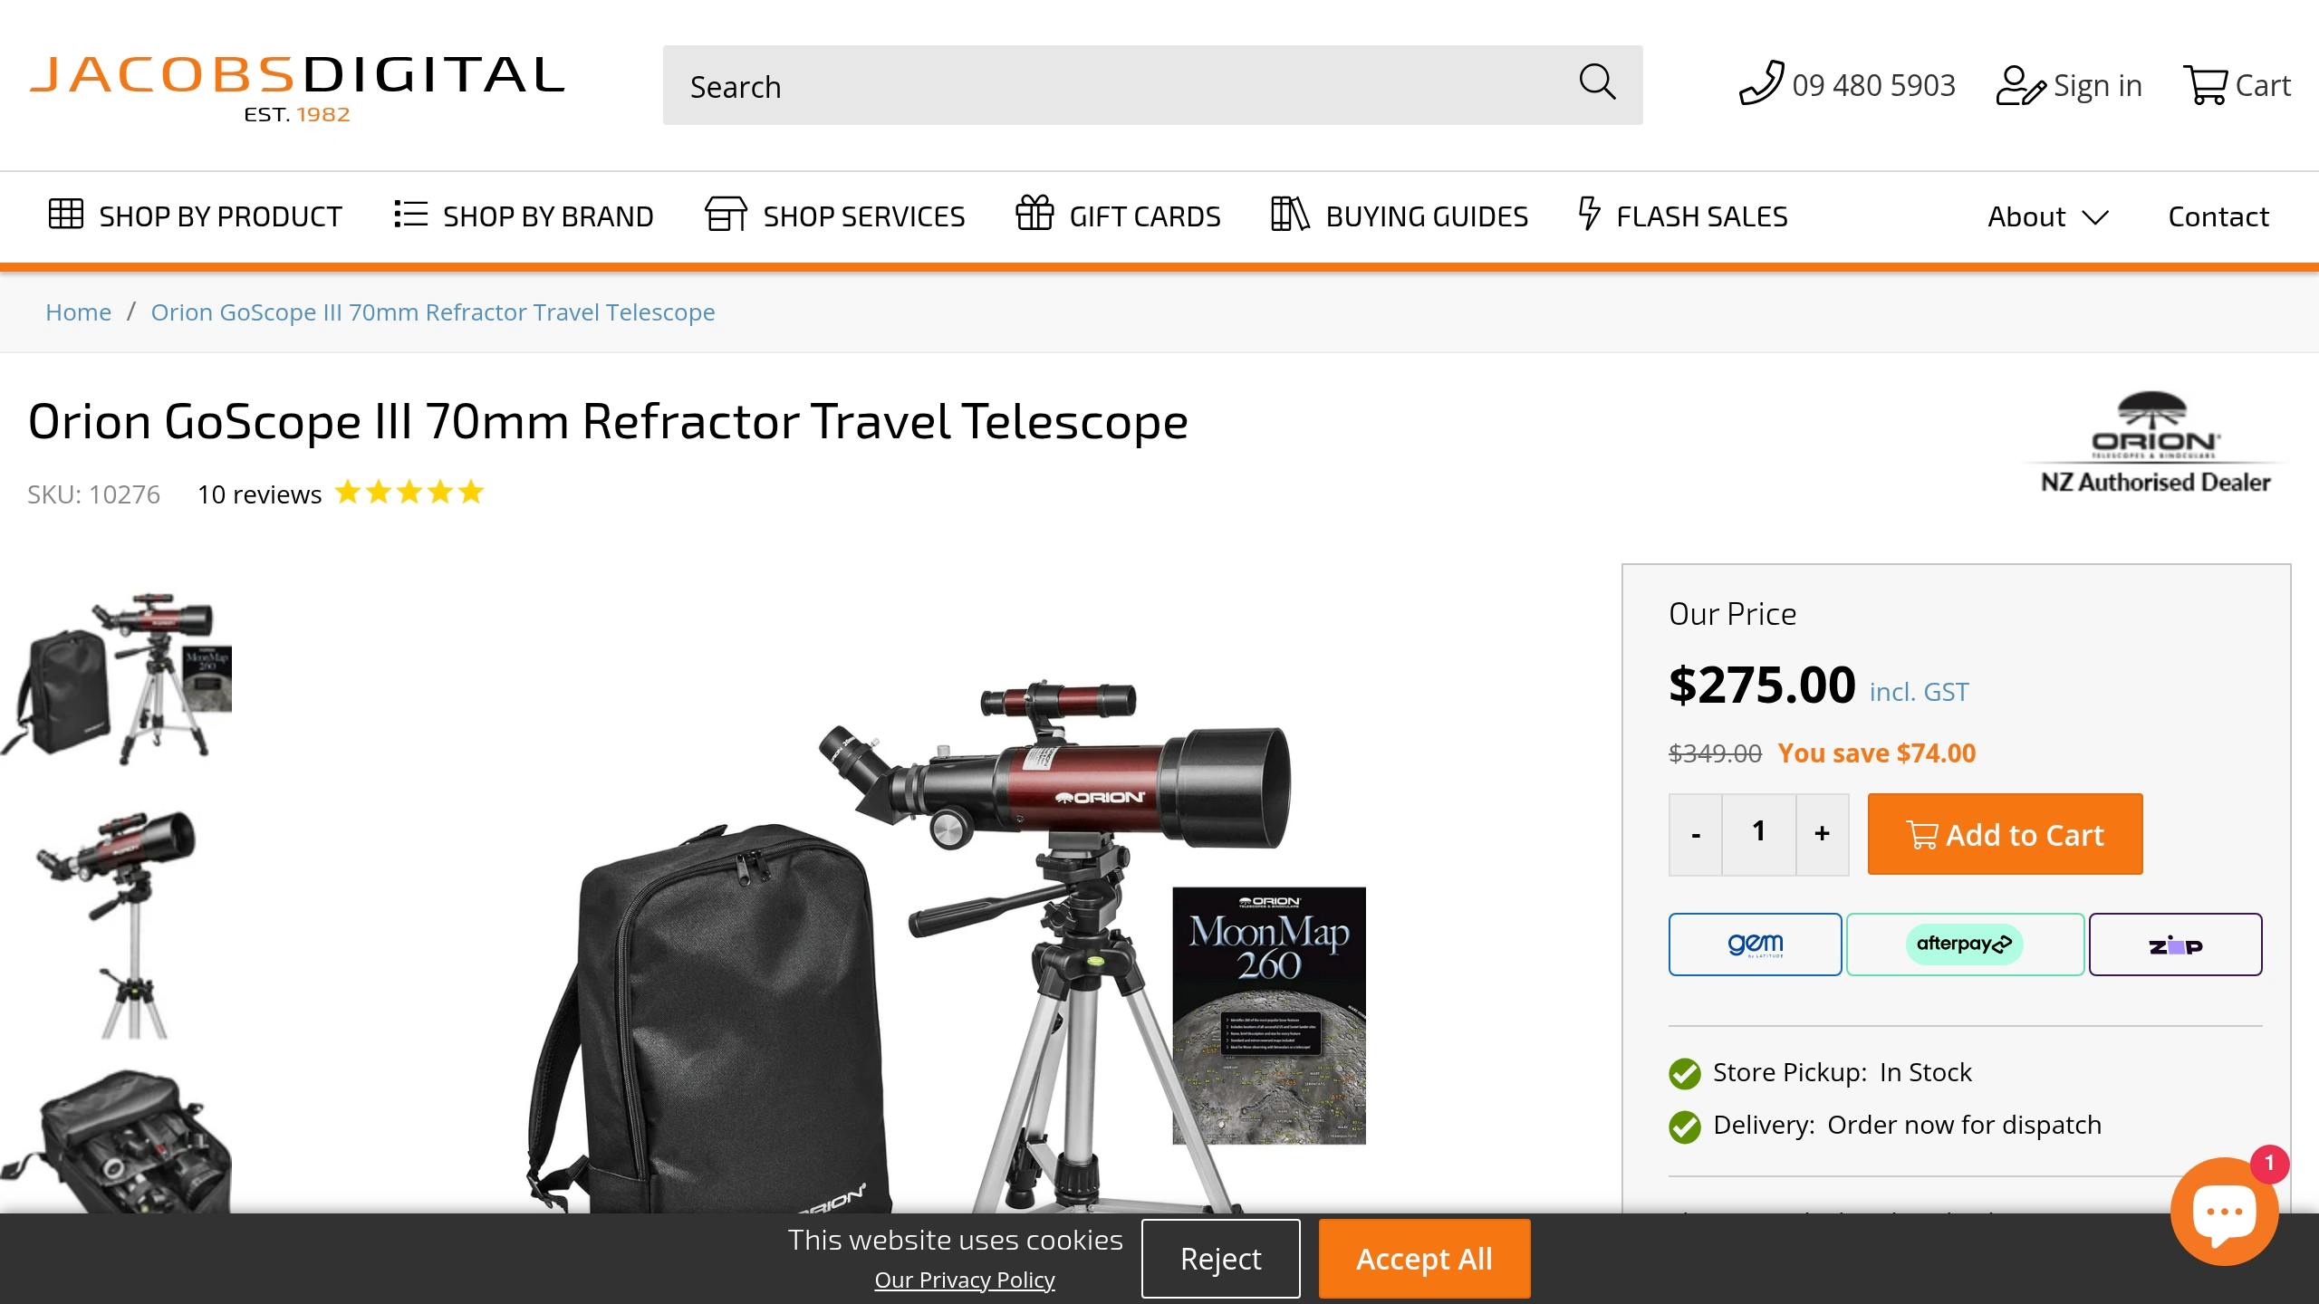Open Shop By Product menu

point(195,216)
